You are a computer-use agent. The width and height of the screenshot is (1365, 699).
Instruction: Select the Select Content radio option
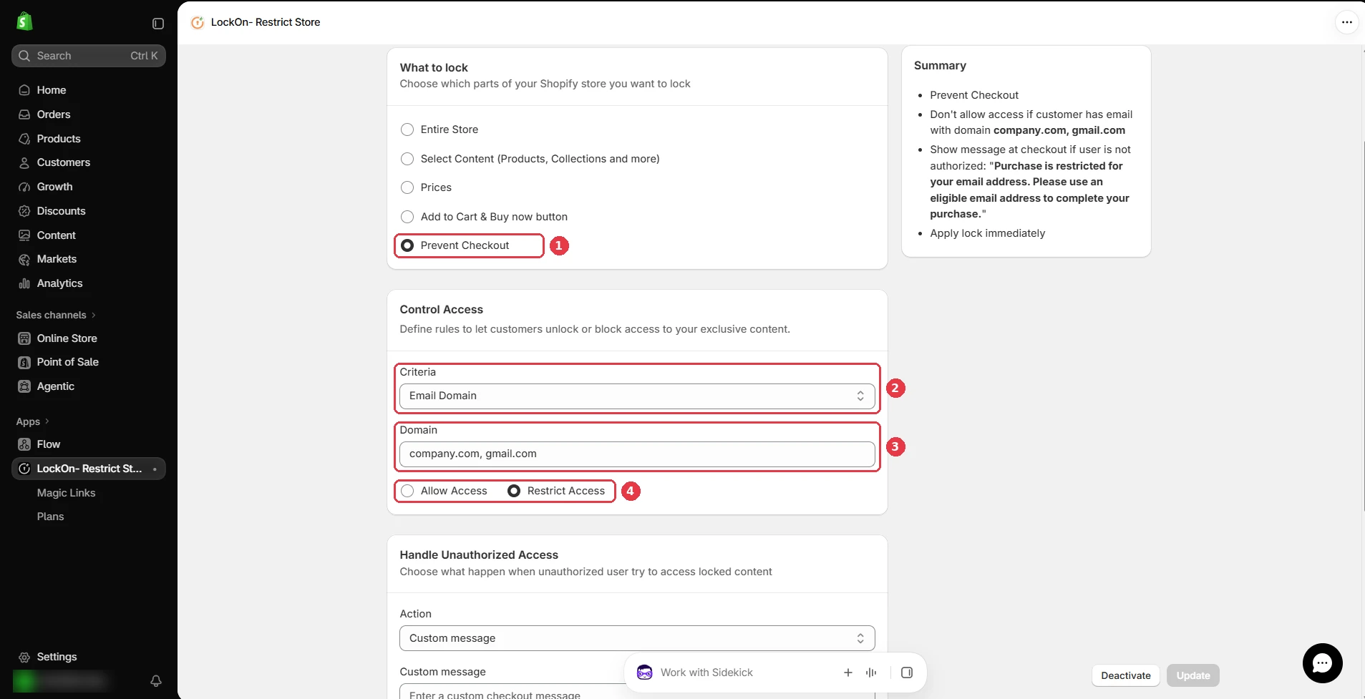(x=407, y=159)
